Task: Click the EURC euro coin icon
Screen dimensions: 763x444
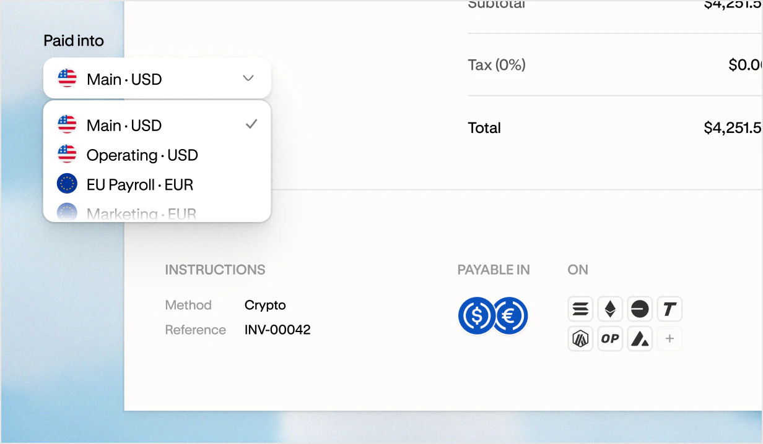Action: click(510, 316)
